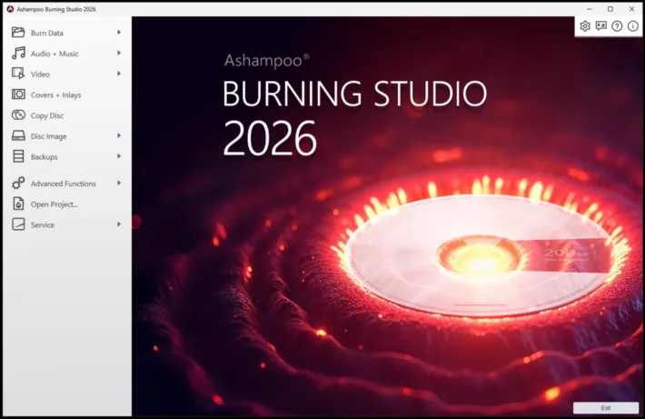645x419 pixels.
Task: Close the Burning Studio window
Action: pyautogui.click(x=632, y=9)
